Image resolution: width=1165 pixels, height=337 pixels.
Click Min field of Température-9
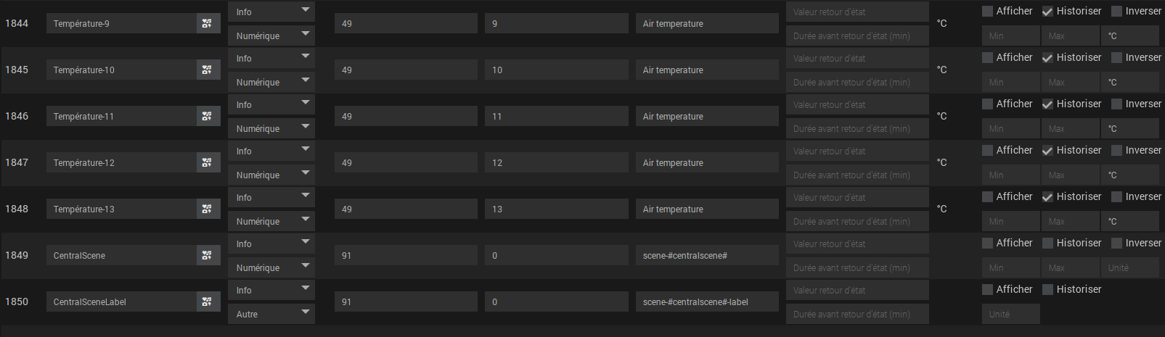tap(1010, 36)
